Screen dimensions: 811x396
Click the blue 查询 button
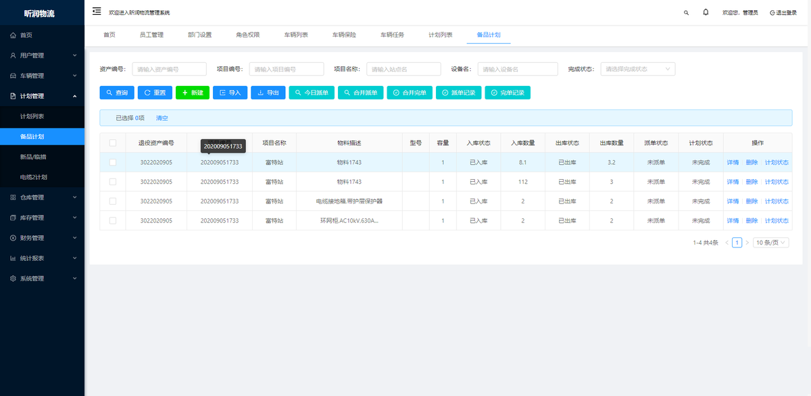[x=116, y=93]
